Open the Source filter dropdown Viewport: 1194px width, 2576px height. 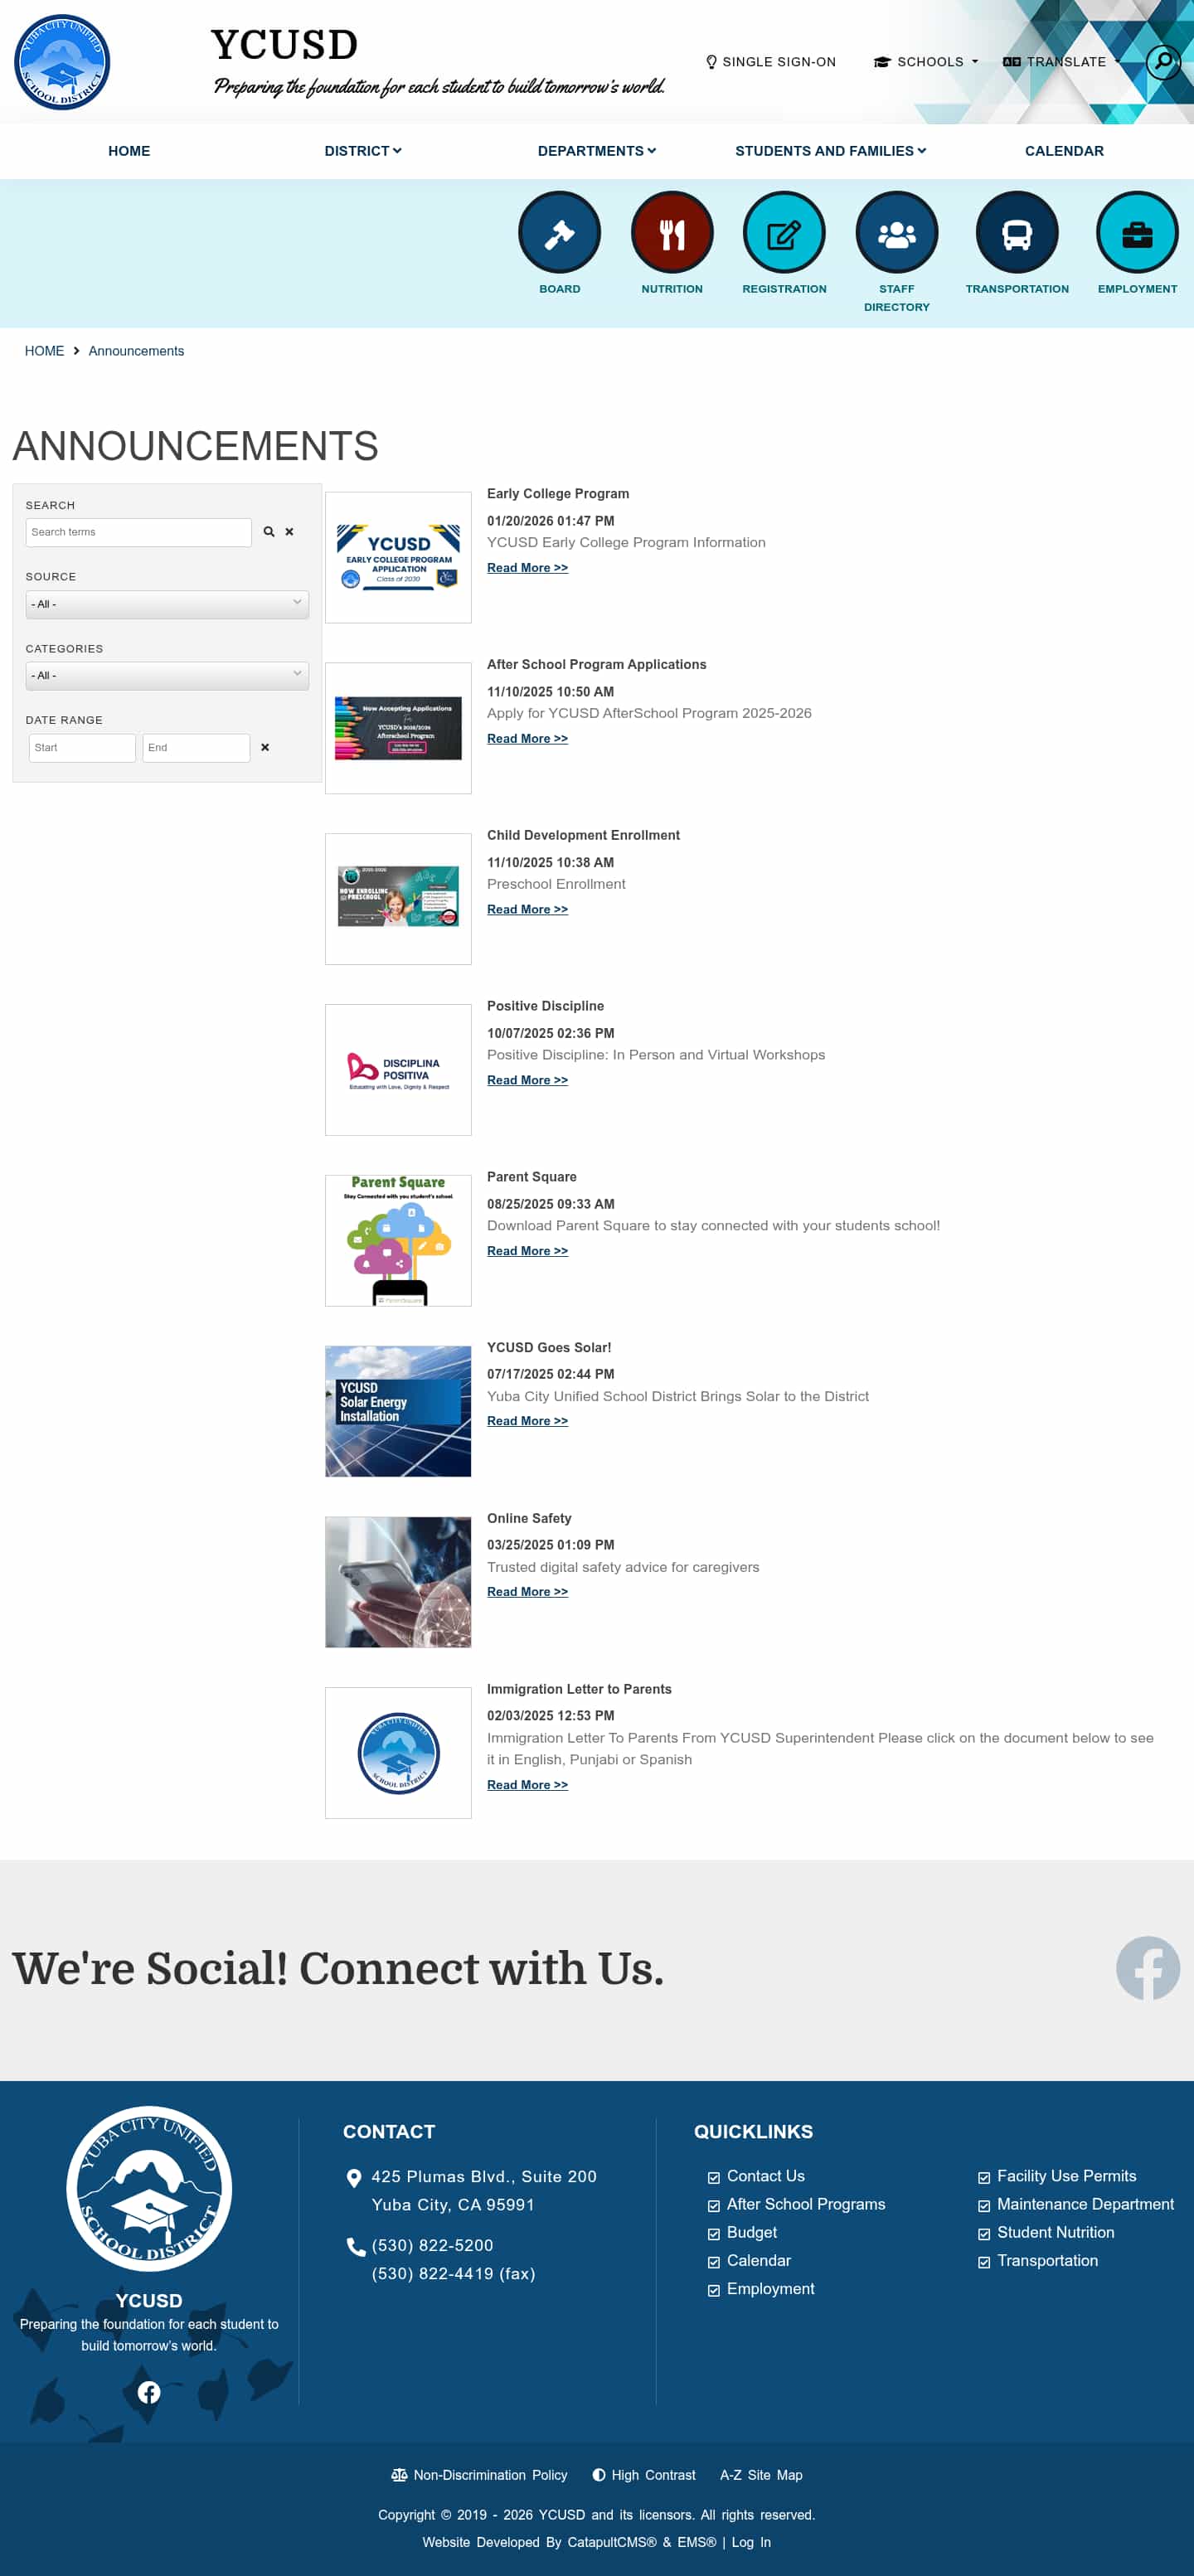167,604
